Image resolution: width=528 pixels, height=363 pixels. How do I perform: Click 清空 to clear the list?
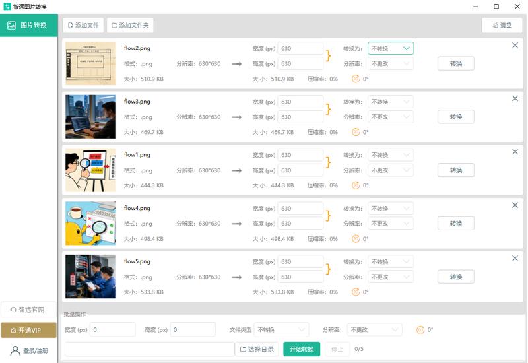click(x=502, y=25)
